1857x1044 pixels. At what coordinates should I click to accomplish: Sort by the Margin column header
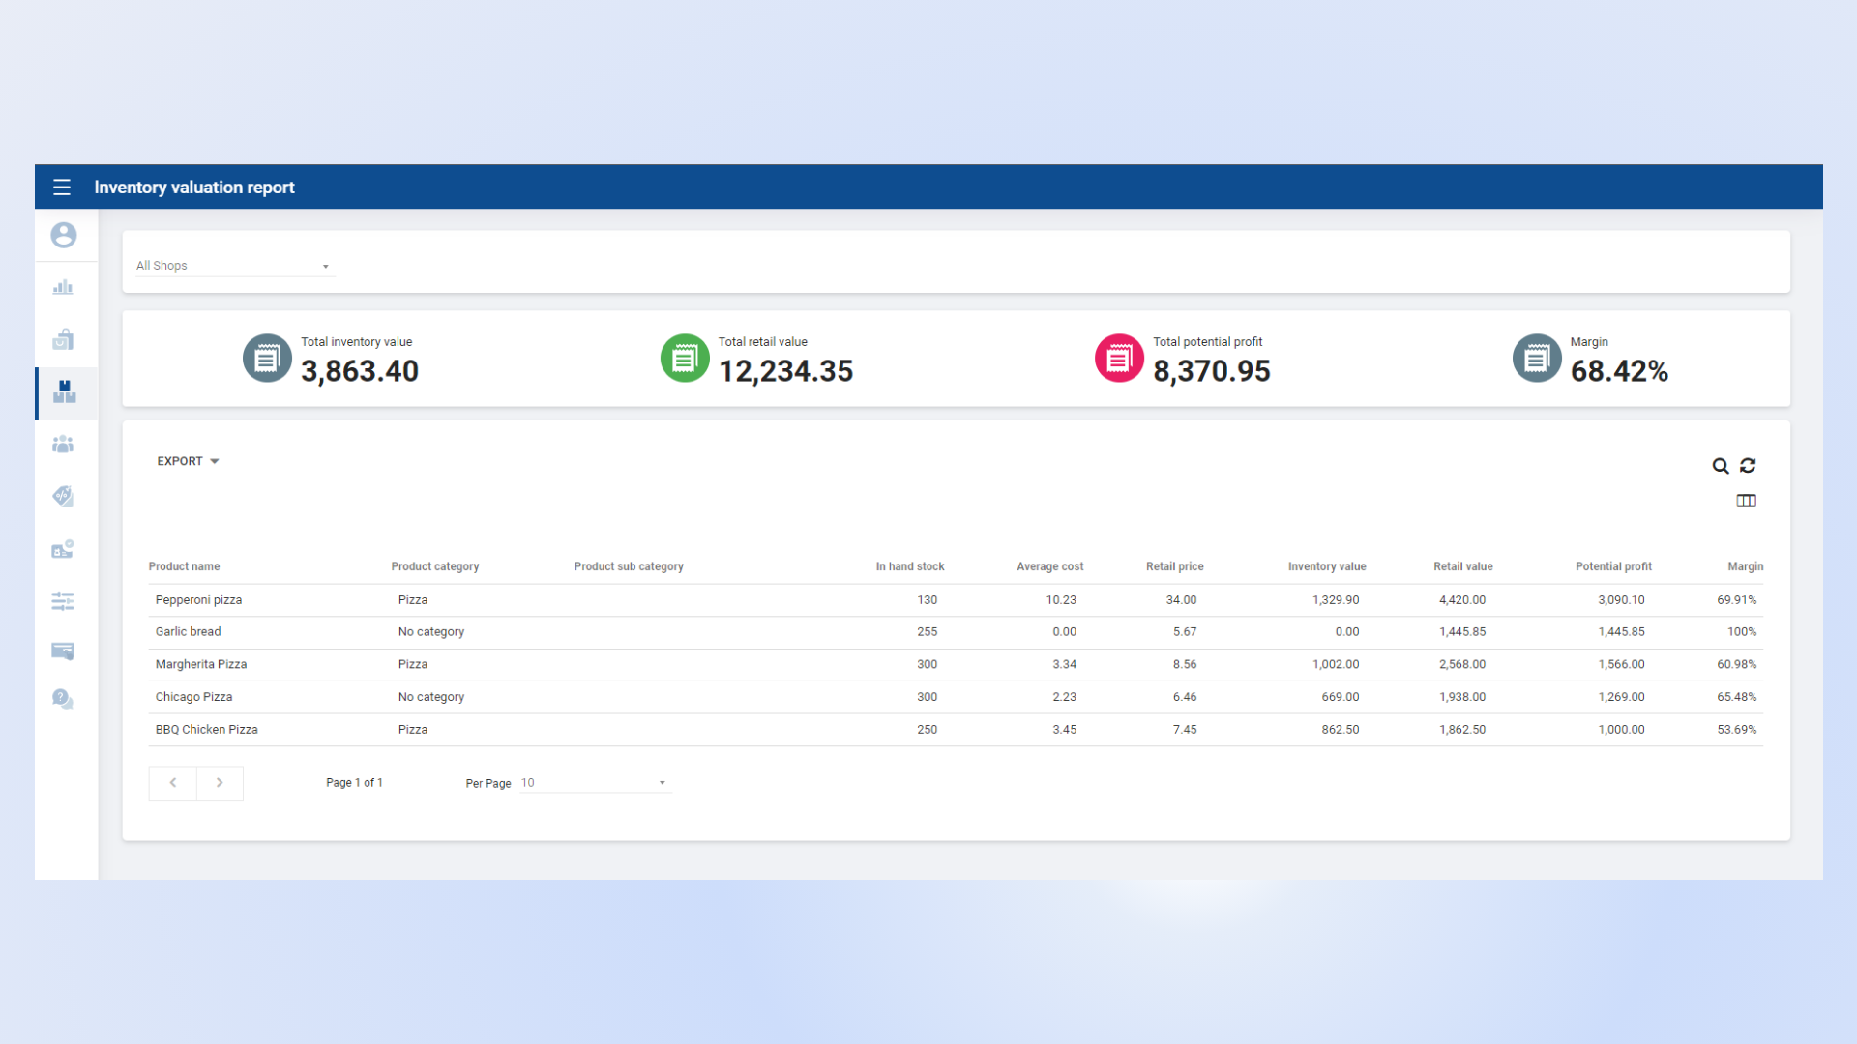click(1745, 566)
